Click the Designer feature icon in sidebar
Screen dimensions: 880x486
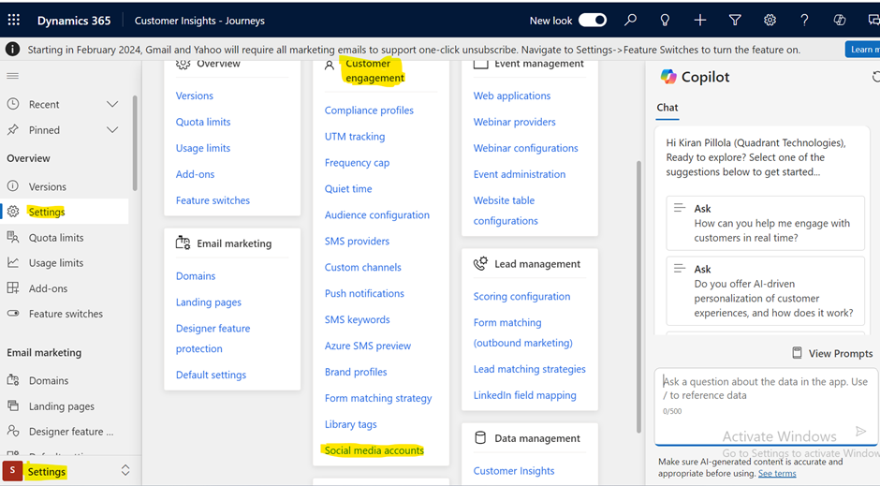click(x=13, y=431)
